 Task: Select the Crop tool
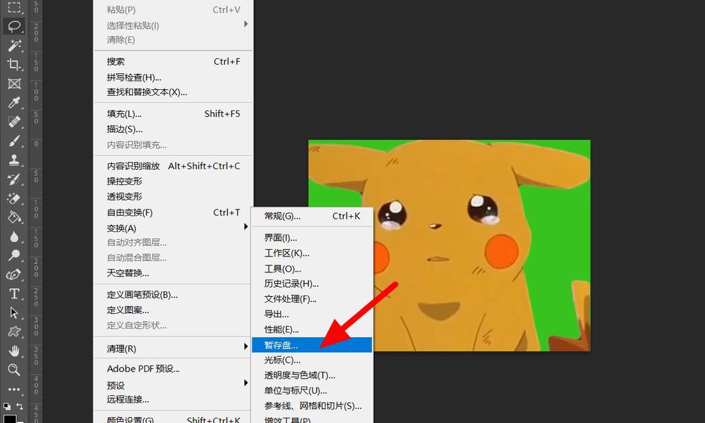click(14, 64)
